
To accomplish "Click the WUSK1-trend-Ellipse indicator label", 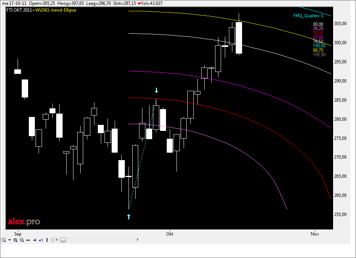I will click(55, 10).
